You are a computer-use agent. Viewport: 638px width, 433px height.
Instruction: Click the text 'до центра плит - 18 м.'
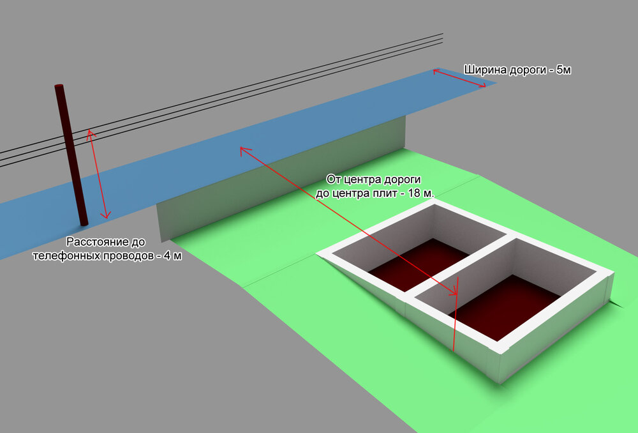[x=375, y=193]
